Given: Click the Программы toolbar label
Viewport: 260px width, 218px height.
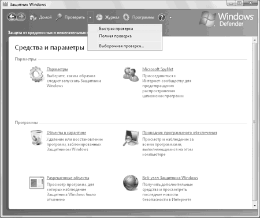Looking at the screenshot, I should (143, 17).
